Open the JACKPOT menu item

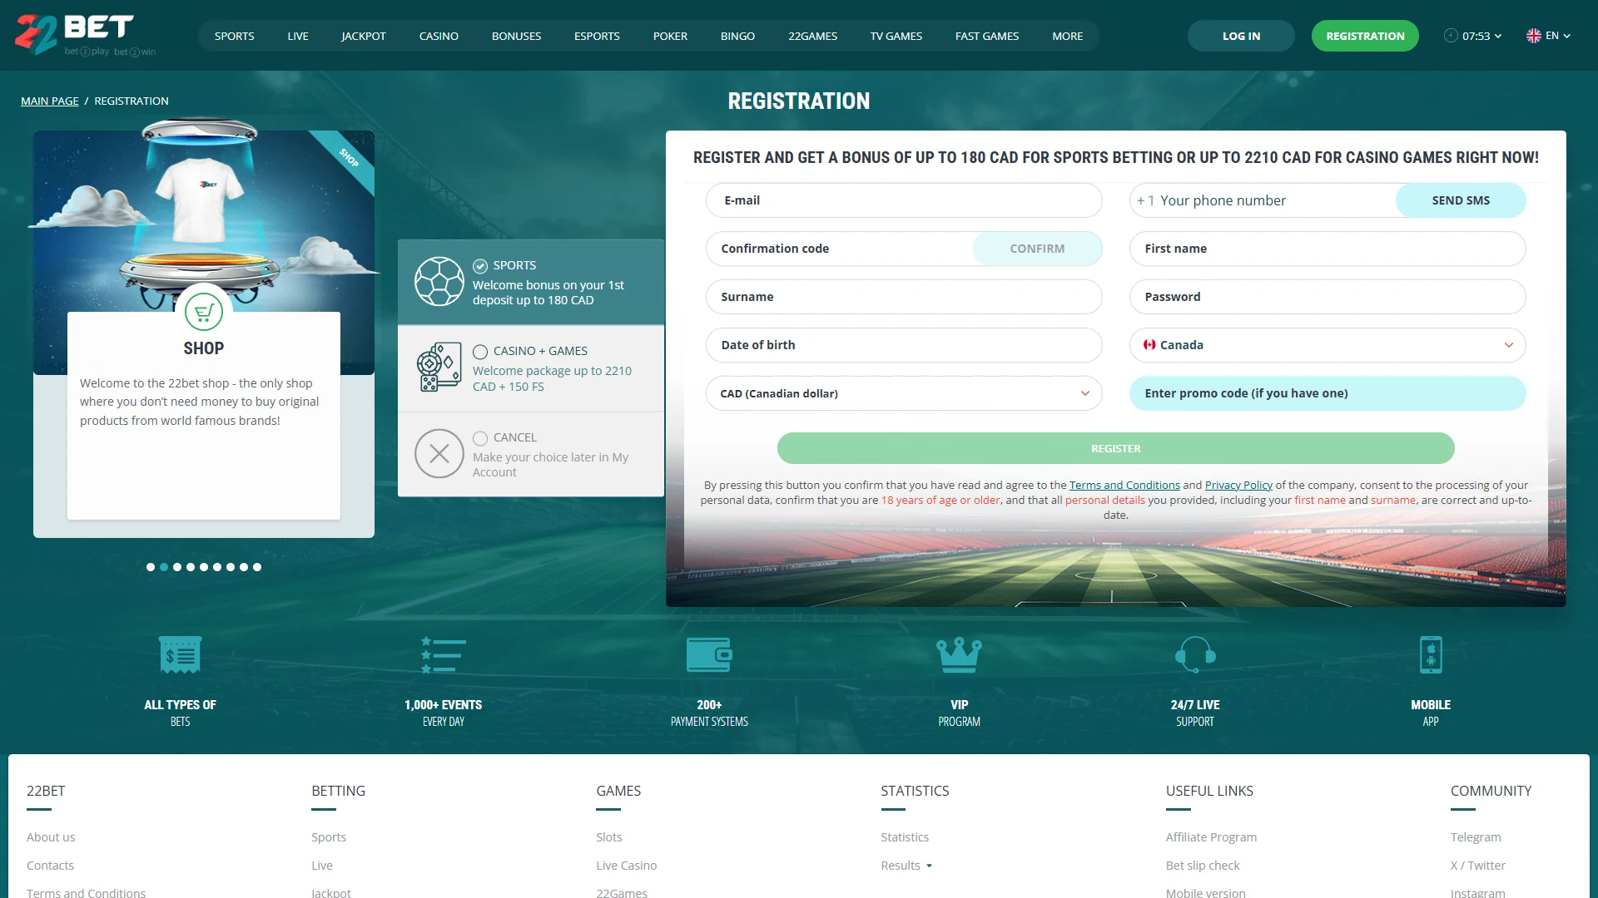[364, 36]
